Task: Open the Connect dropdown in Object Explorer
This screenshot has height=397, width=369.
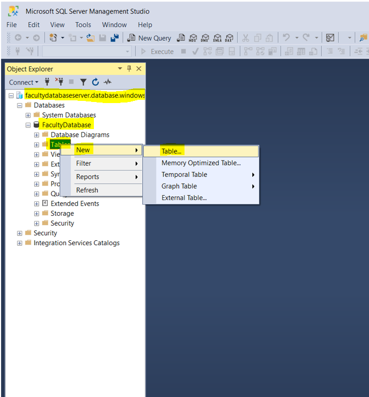Action: tap(23, 82)
